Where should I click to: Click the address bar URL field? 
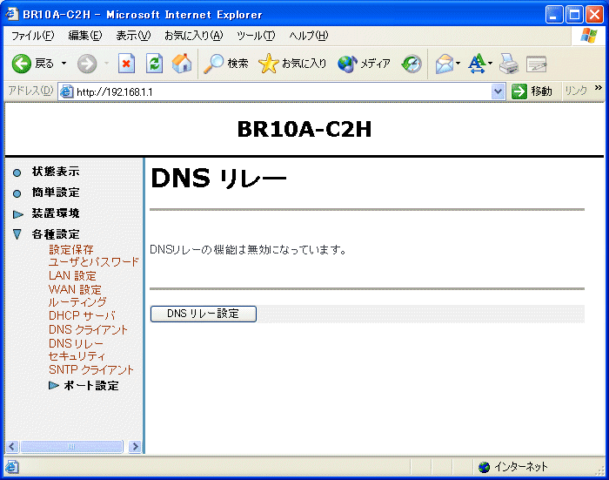click(282, 91)
